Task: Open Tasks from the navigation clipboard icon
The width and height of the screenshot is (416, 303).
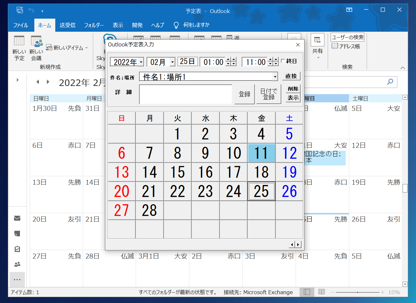Action: (x=17, y=249)
